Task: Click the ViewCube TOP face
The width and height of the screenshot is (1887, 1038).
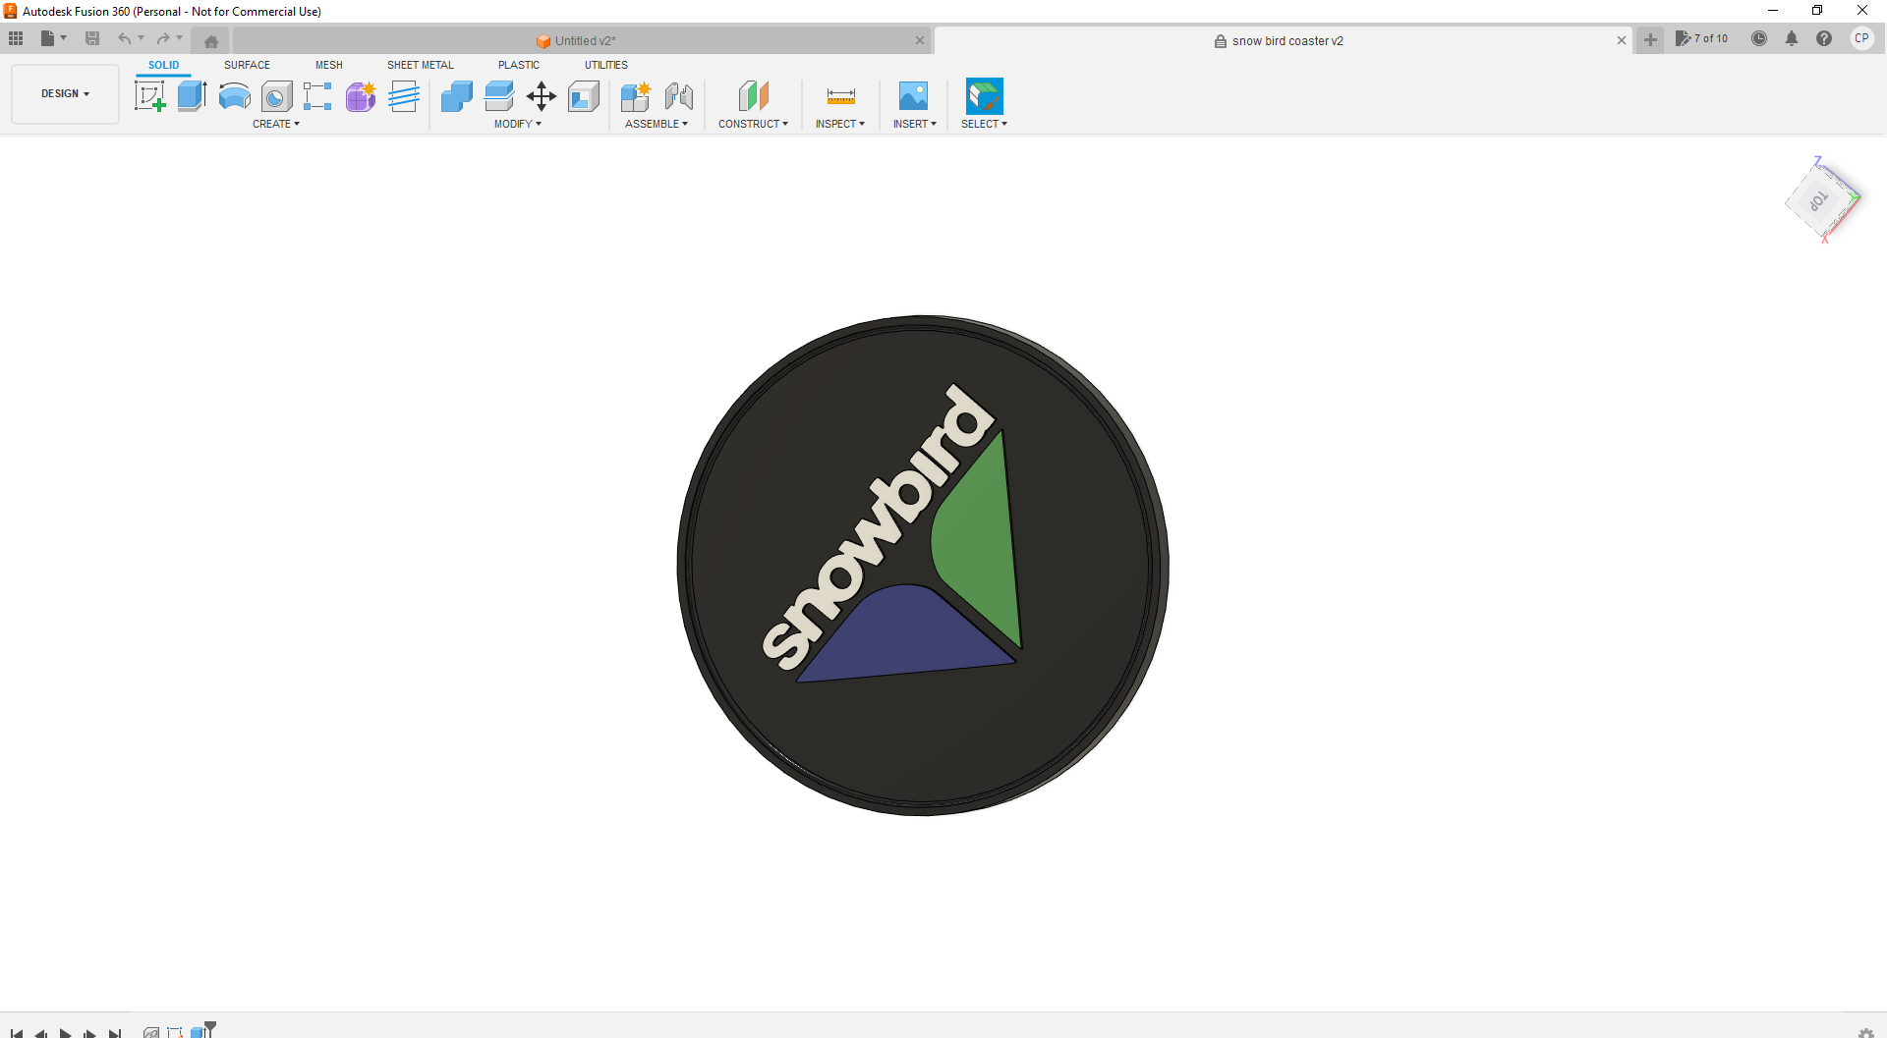Action: click(x=1819, y=201)
